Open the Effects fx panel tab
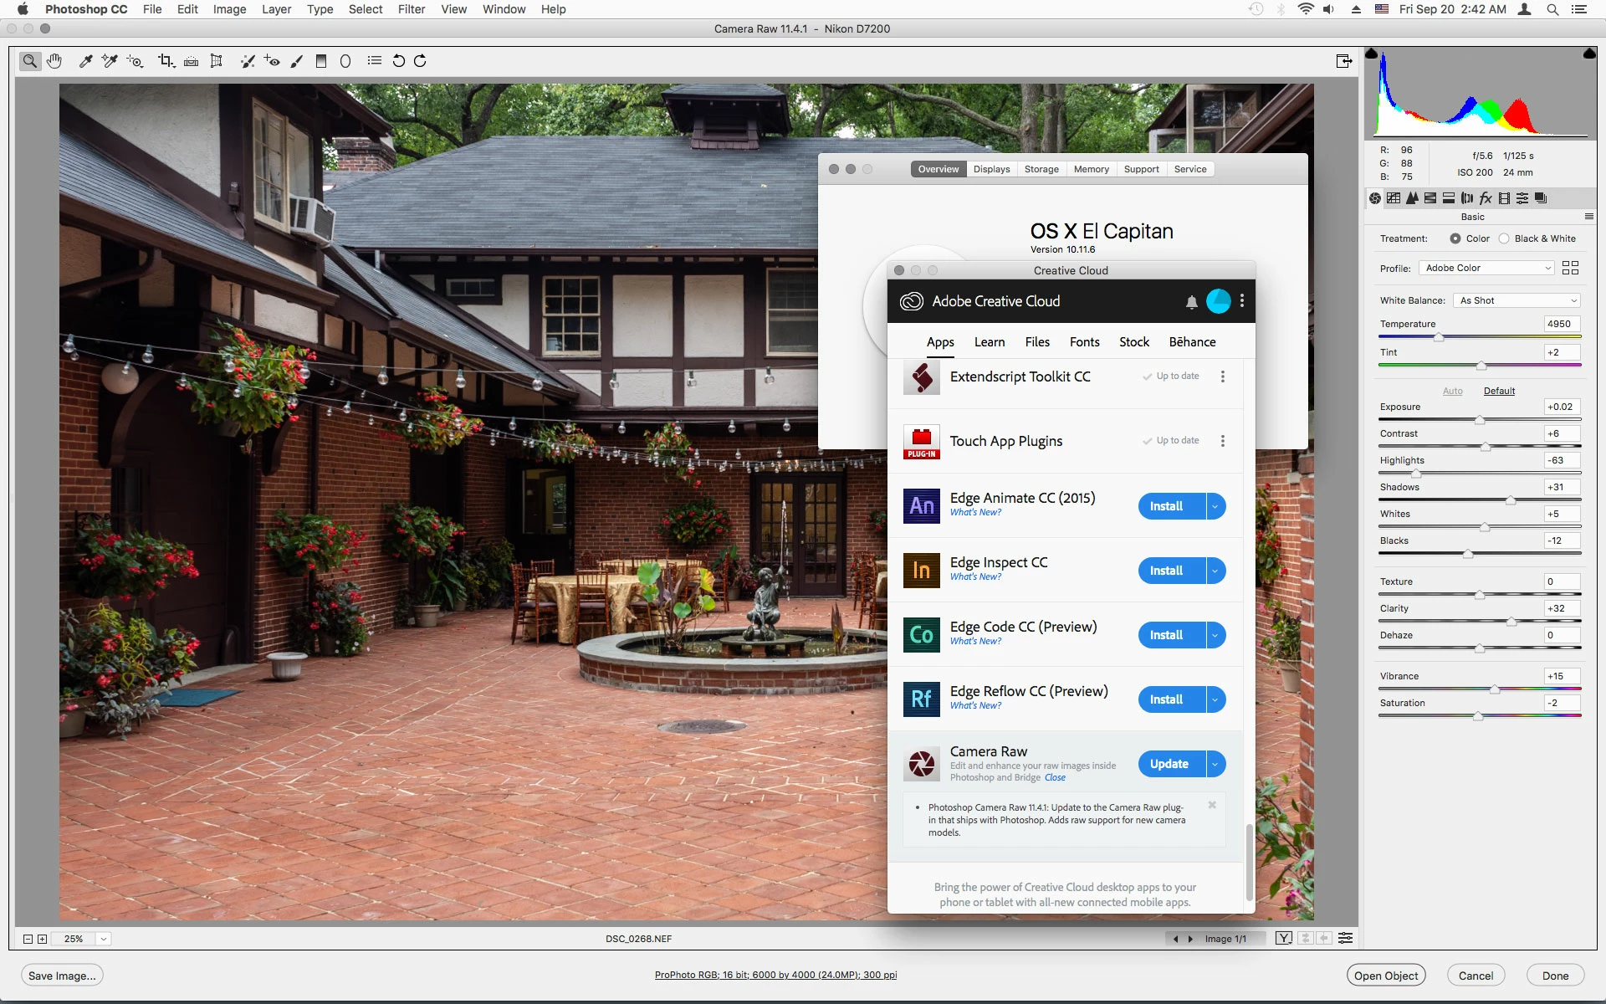 click(x=1486, y=198)
